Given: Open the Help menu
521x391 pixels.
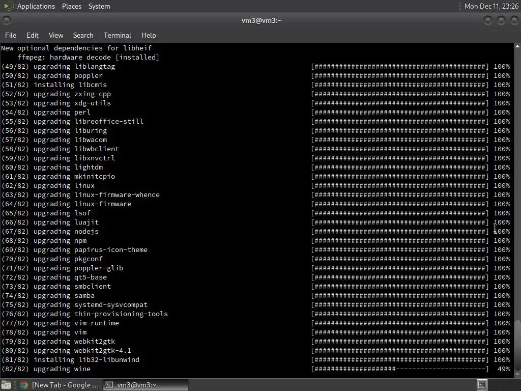Looking at the screenshot, I should pos(149,35).
